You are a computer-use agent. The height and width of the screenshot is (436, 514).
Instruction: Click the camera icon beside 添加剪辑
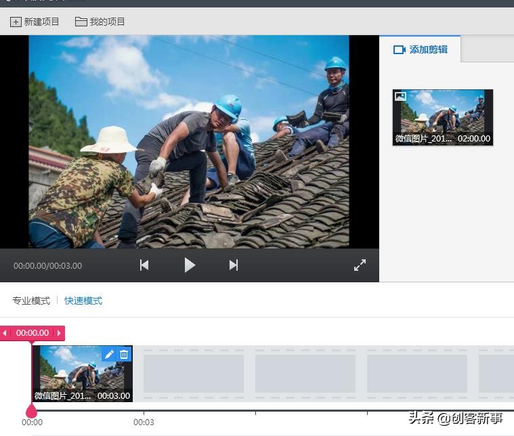click(x=400, y=50)
